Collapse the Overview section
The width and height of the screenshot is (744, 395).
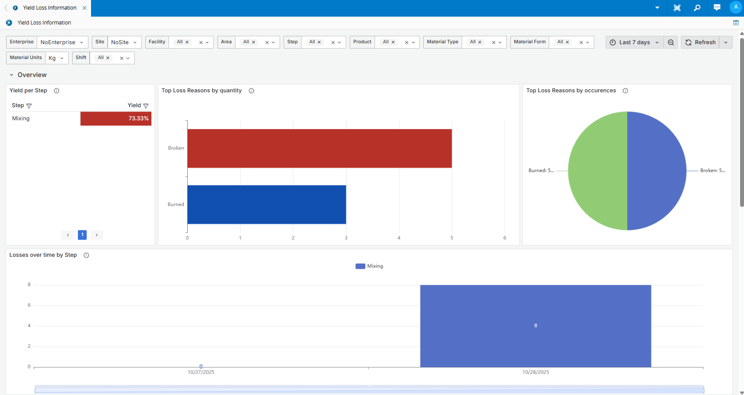click(x=11, y=75)
